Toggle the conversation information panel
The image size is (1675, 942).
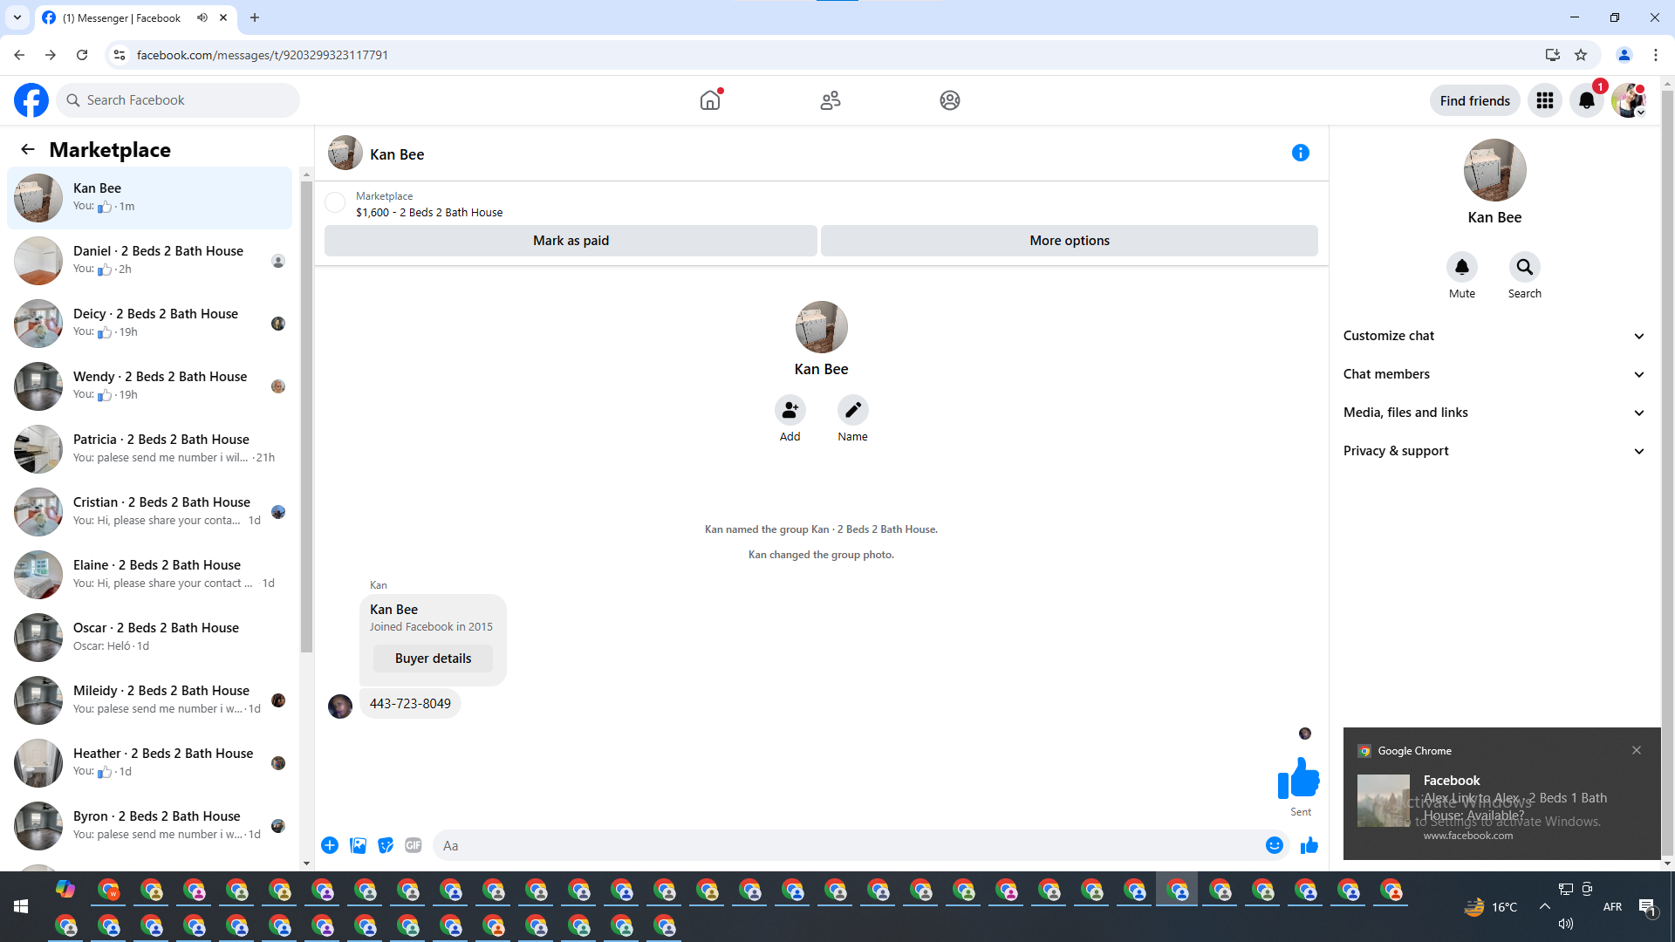point(1300,154)
